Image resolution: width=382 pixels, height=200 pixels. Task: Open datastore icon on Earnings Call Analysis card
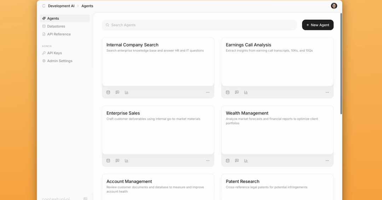pos(227,92)
